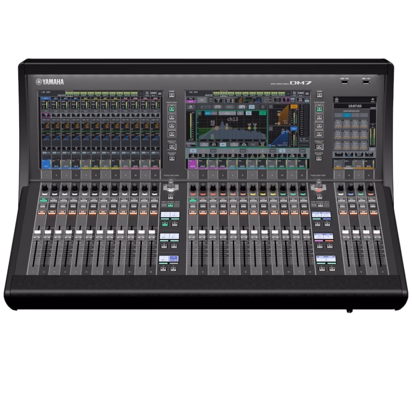Tap the green bank key under left USER DEFINED KEYS
Image resolution: width=412 pixels, height=412 pixels.
pos(171,205)
